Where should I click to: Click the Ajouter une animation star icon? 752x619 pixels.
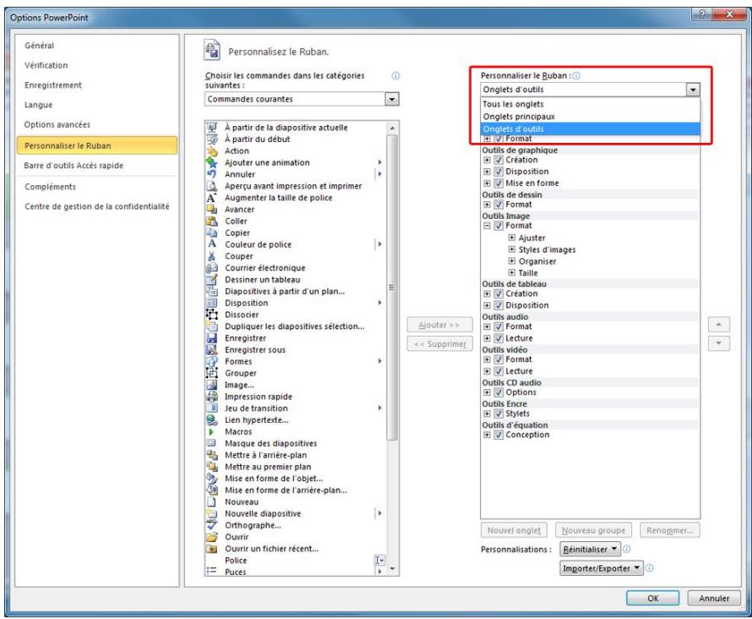(211, 162)
